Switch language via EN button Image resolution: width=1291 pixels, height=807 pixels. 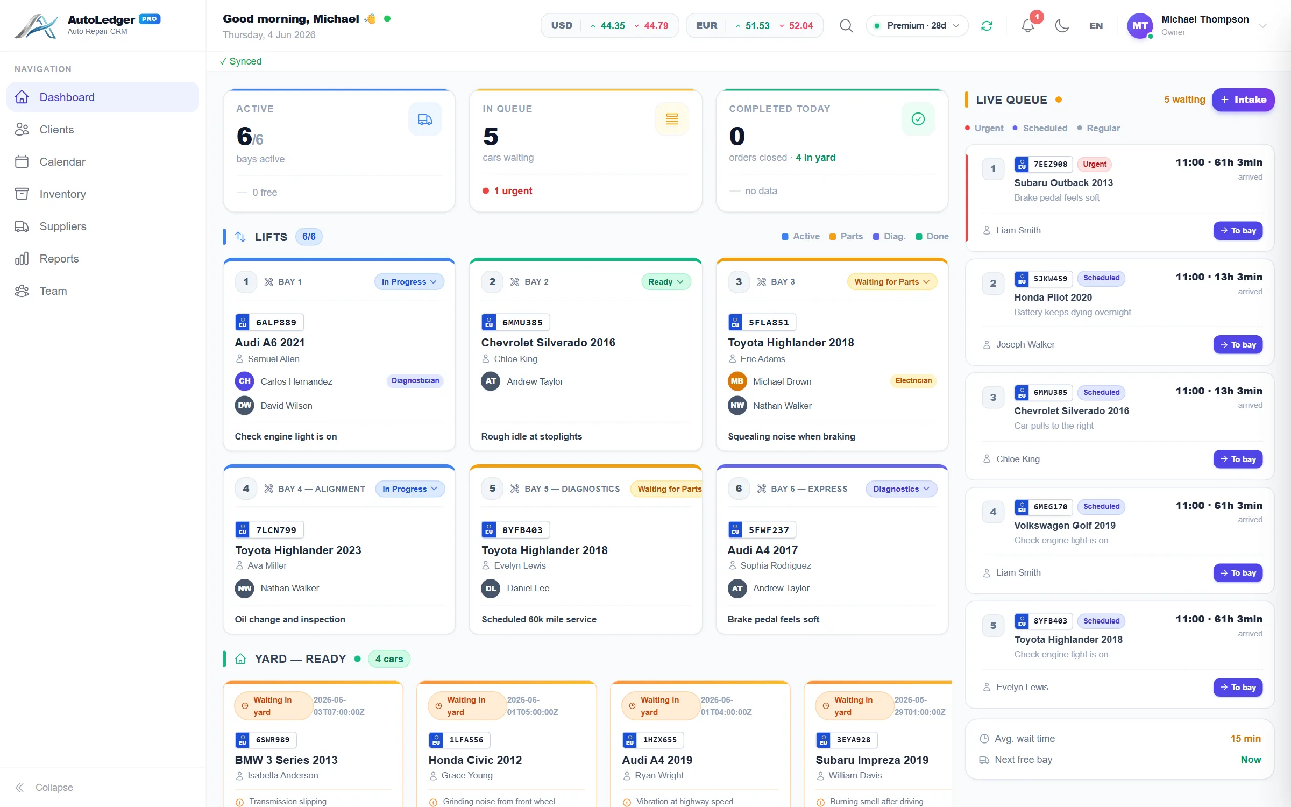click(x=1096, y=26)
